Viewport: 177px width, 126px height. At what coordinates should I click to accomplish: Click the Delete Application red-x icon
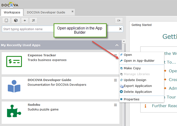point(121,92)
